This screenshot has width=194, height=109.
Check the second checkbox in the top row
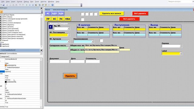point(87,14)
